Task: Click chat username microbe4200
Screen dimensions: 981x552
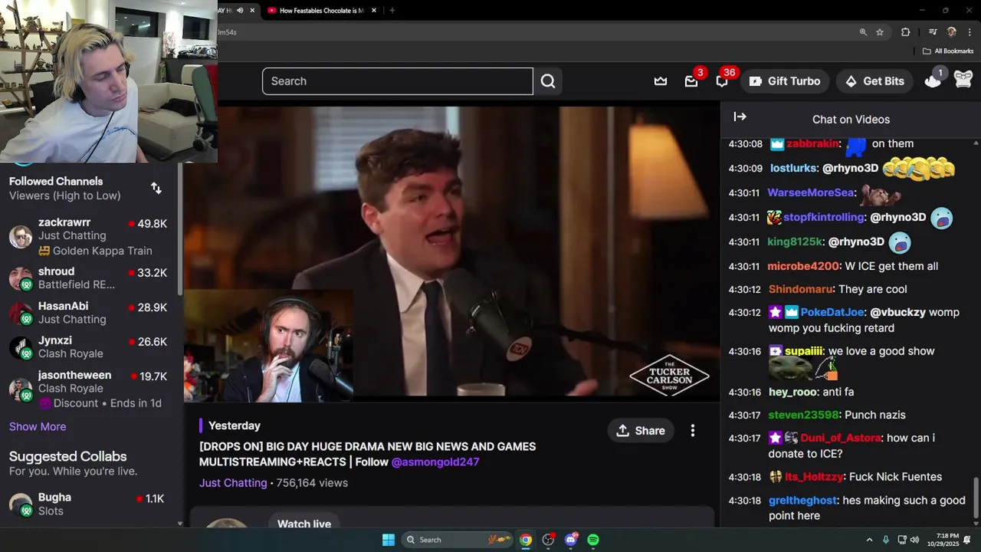Action: click(x=803, y=267)
